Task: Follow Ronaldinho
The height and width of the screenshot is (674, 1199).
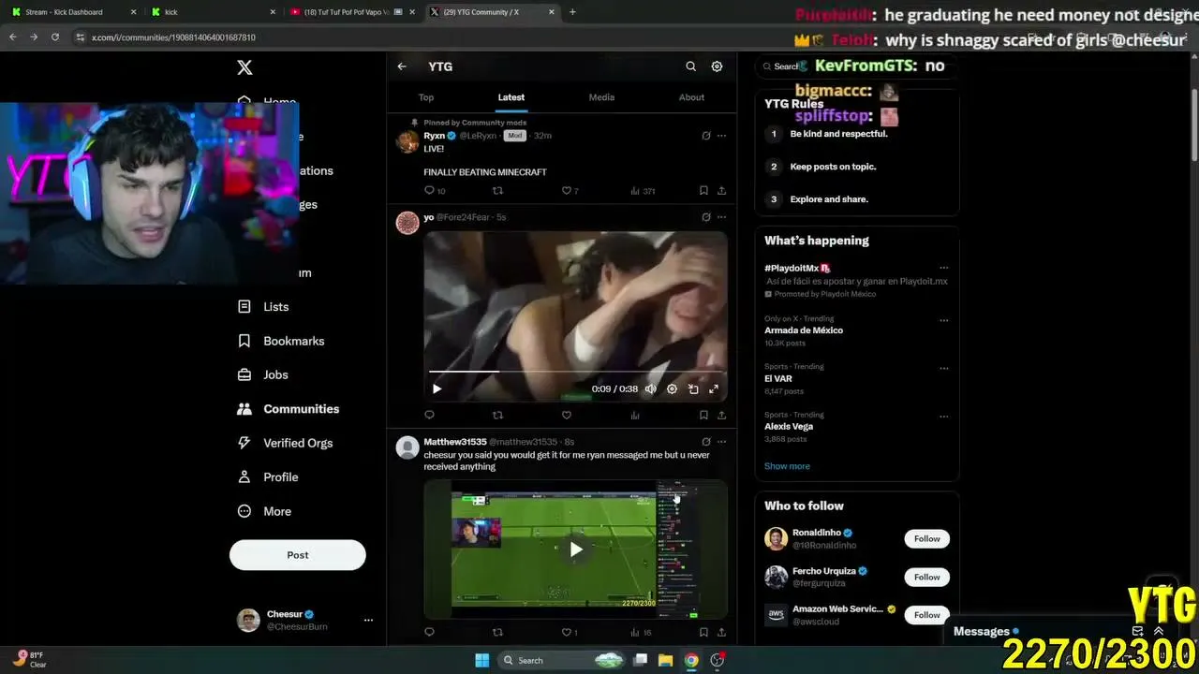Action: 927,538
